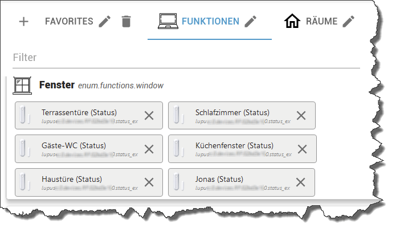Click the Fenster enum header title
This screenshot has height=232, width=396.
57,85
